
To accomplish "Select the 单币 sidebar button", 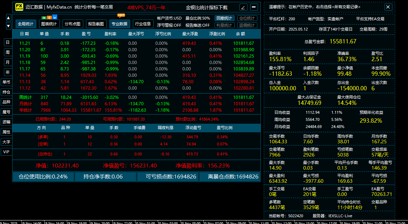I will [6, 82].
